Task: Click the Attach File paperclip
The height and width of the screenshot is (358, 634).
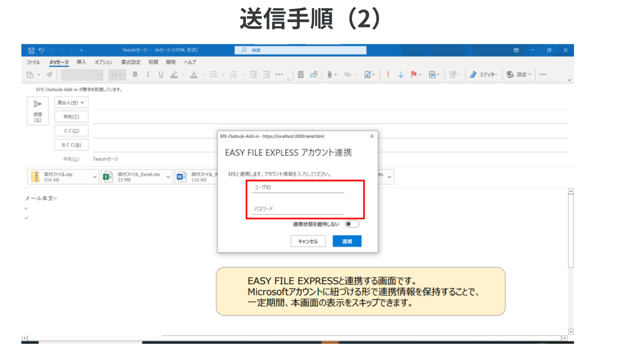Action: pyautogui.click(x=330, y=74)
